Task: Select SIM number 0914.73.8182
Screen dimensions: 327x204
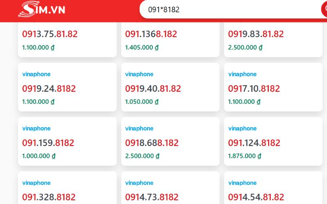Action: click(152, 197)
